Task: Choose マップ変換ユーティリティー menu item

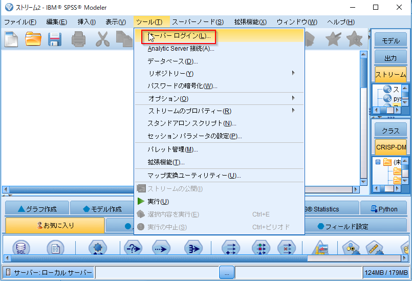Action: tap(220, 176)
